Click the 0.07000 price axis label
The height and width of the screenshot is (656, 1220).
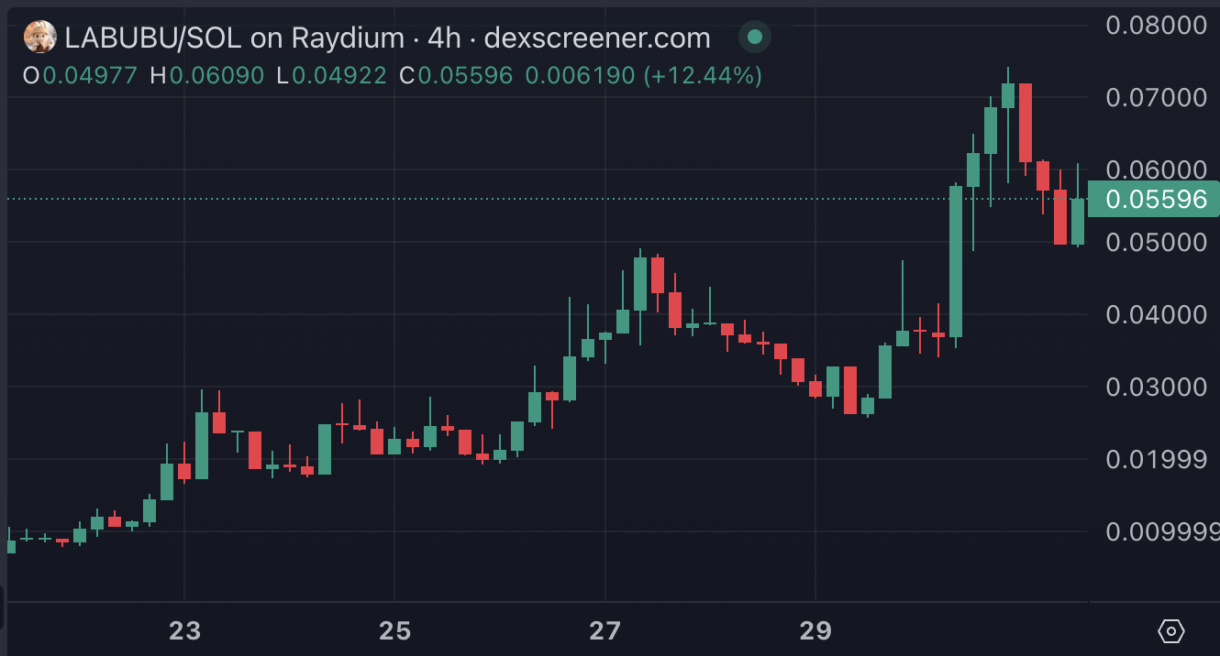[1156, 97]
